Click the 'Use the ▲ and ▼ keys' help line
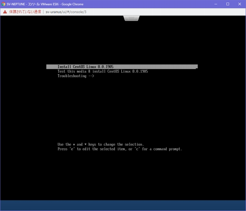Viewport: 246px width, 211px height. (x=100, y=144)
